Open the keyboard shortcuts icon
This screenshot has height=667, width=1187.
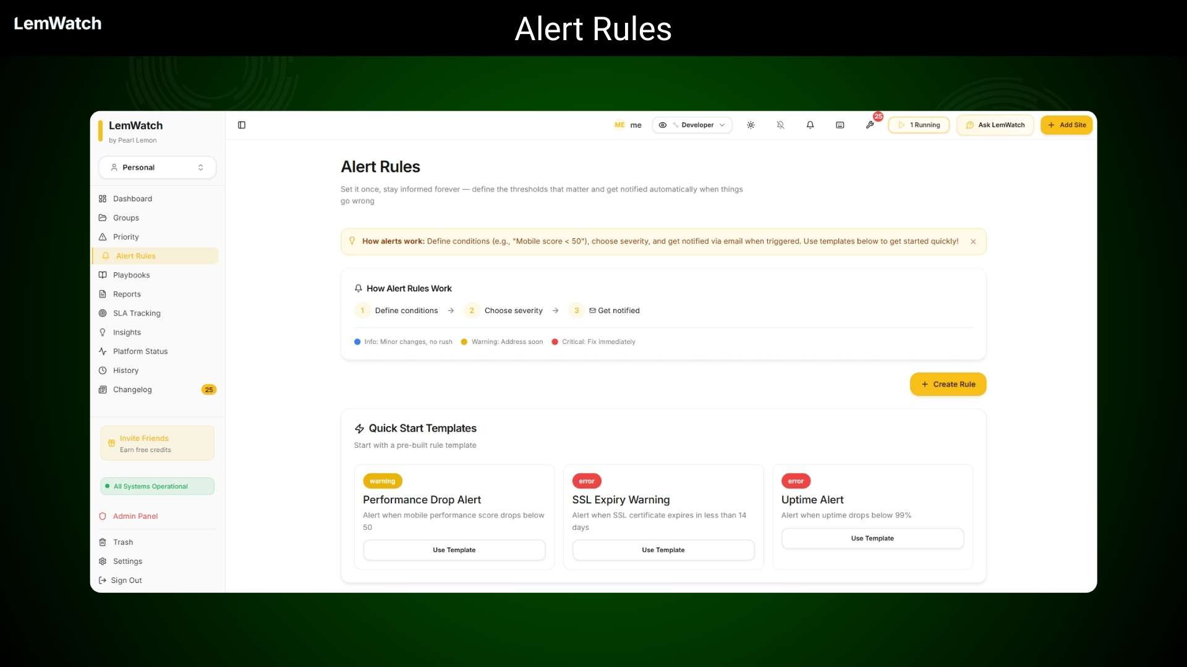click(840, 125)
